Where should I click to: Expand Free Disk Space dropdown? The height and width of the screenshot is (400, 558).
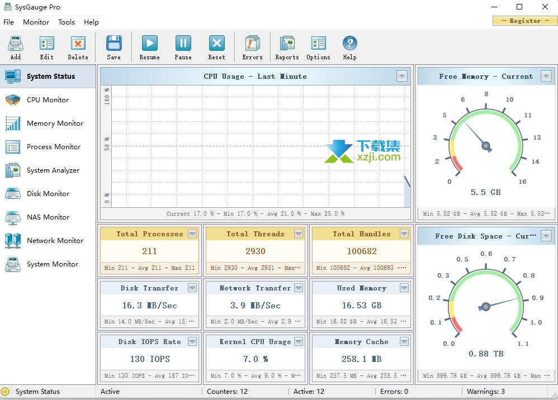[x=546, y=236]
